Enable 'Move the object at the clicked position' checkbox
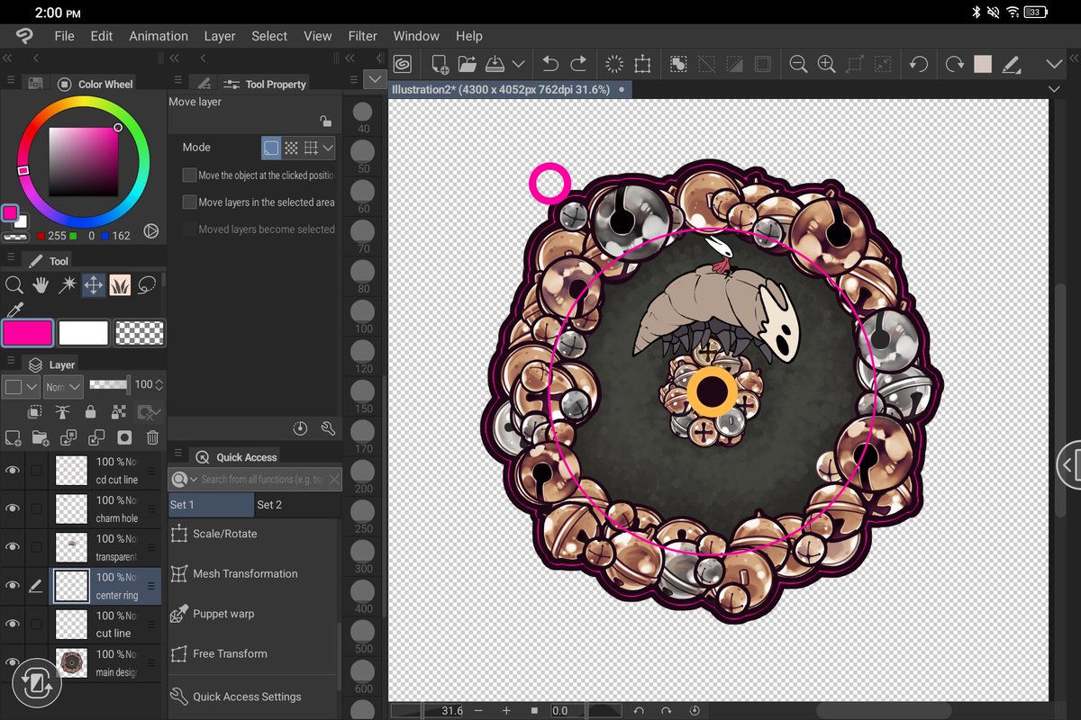Image resolution: width=1081 pixels, height=720 pixels. [189, 175]
